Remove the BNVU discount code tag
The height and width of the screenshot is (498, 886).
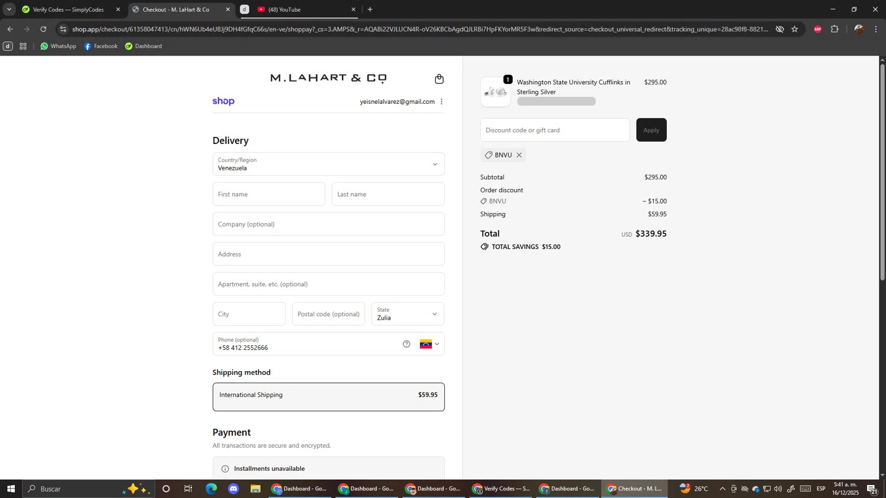coord(519,155)
